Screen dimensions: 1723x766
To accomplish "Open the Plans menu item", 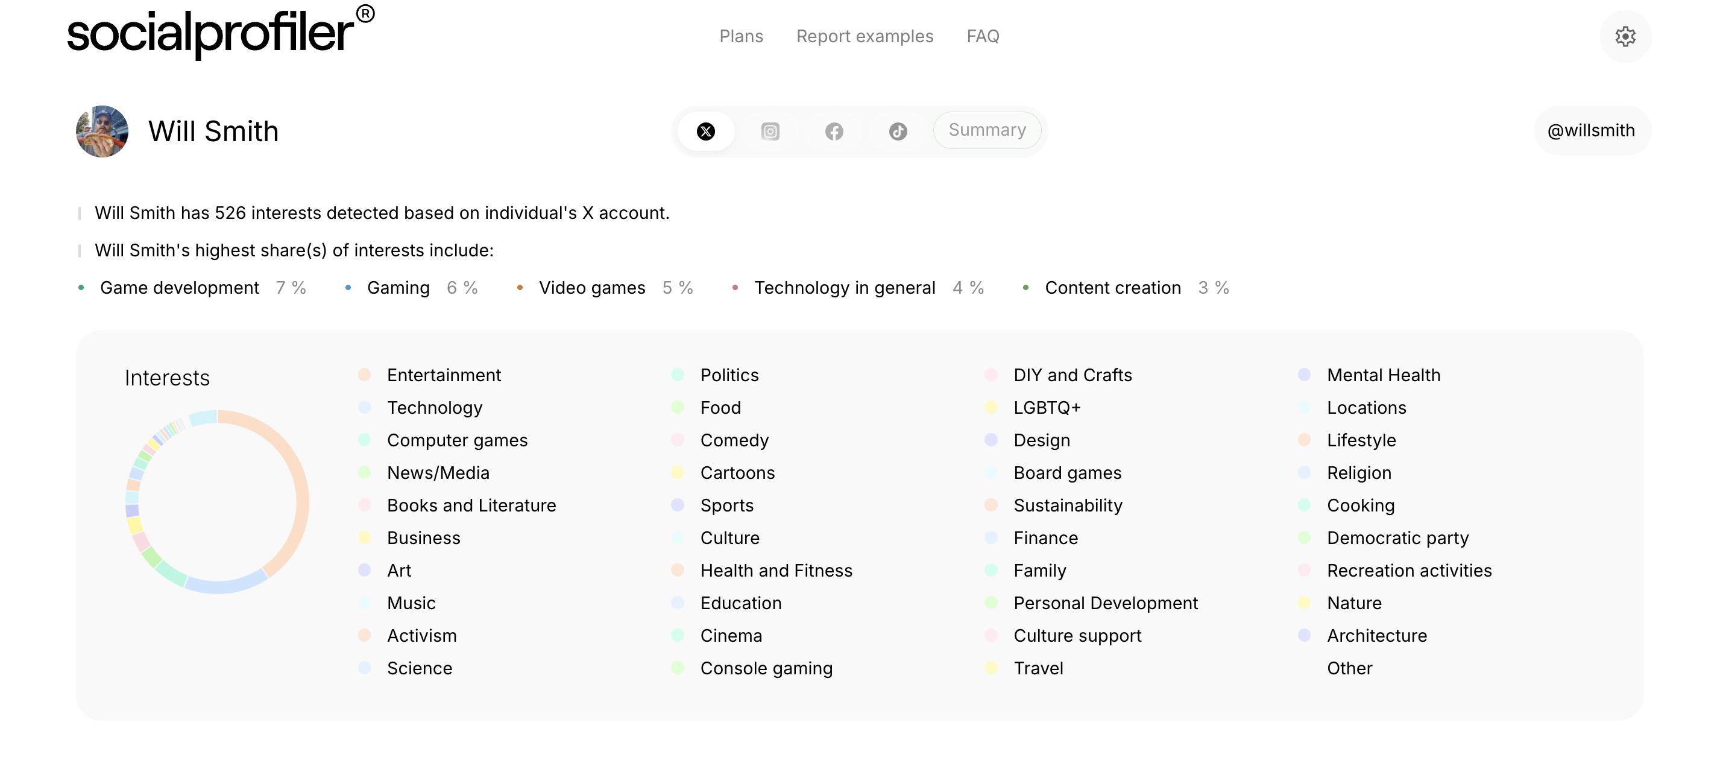I will [x=740, y=36].
